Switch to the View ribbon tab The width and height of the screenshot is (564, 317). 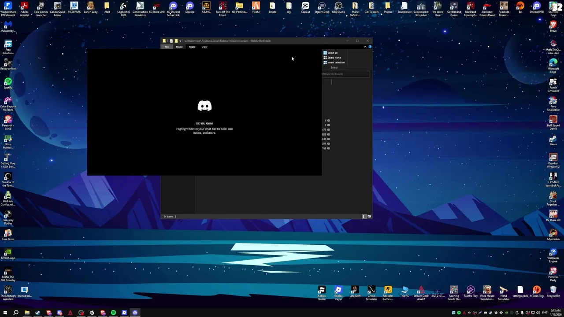204,47
